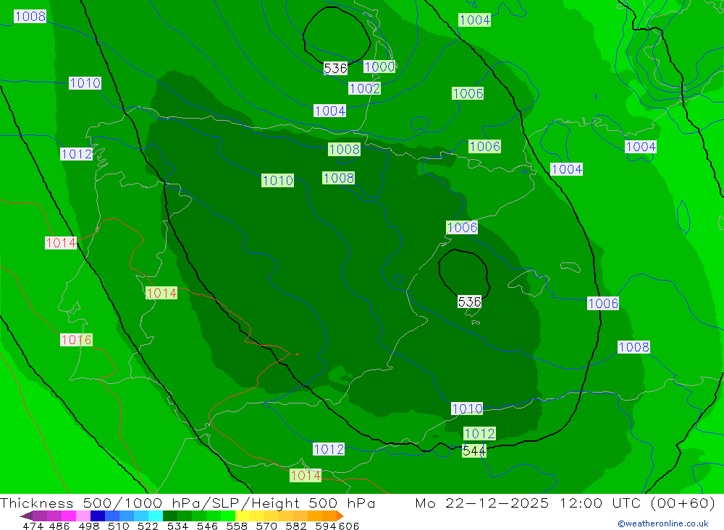Click the purple arrow at legend start
The width and height of the screenshot is (724, 530).
click(x=26, y=516)
